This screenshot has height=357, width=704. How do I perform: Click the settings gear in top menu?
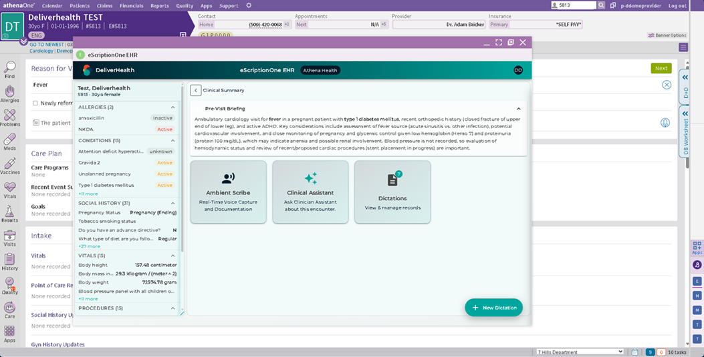[x=249, y=5]
